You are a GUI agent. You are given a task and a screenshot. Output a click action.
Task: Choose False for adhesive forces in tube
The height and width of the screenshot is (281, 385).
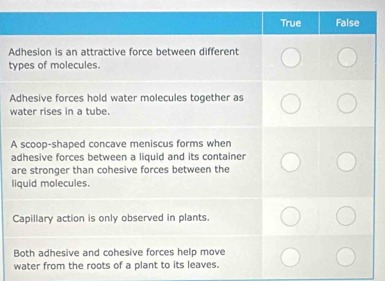point(347,103)
